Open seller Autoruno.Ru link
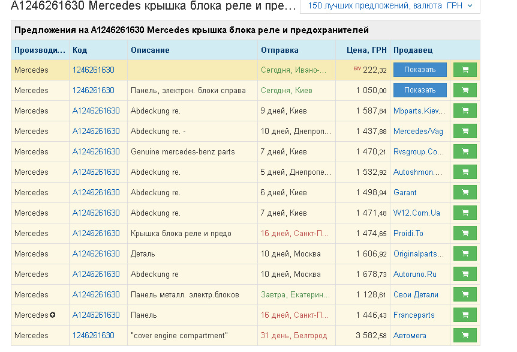 (x=415, y=275)
